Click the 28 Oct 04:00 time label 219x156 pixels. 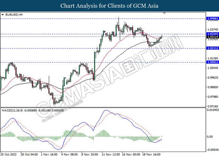(29, 154)
